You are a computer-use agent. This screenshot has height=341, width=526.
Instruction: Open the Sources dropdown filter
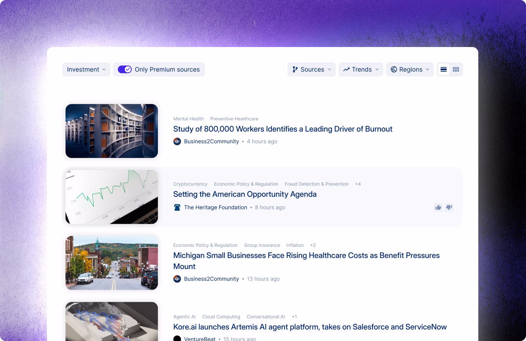pos(311,69)
